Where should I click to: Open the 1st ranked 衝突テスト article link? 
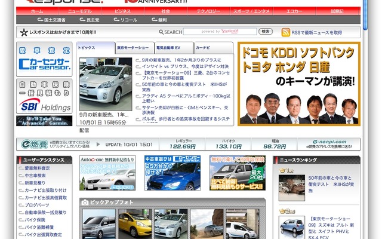[331, 184]
